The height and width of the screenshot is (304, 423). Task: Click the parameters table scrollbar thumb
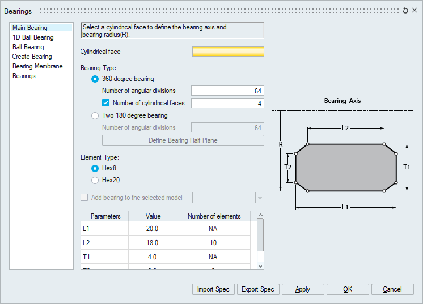[x=260, y=234]
